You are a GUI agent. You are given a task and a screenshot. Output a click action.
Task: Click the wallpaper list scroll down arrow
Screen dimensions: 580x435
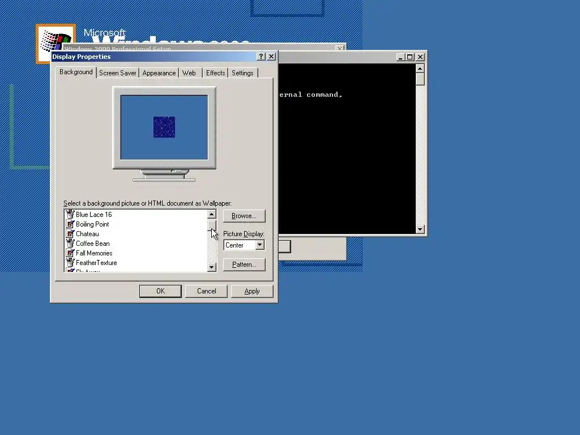pyautogui.click(x=212, y=267)
